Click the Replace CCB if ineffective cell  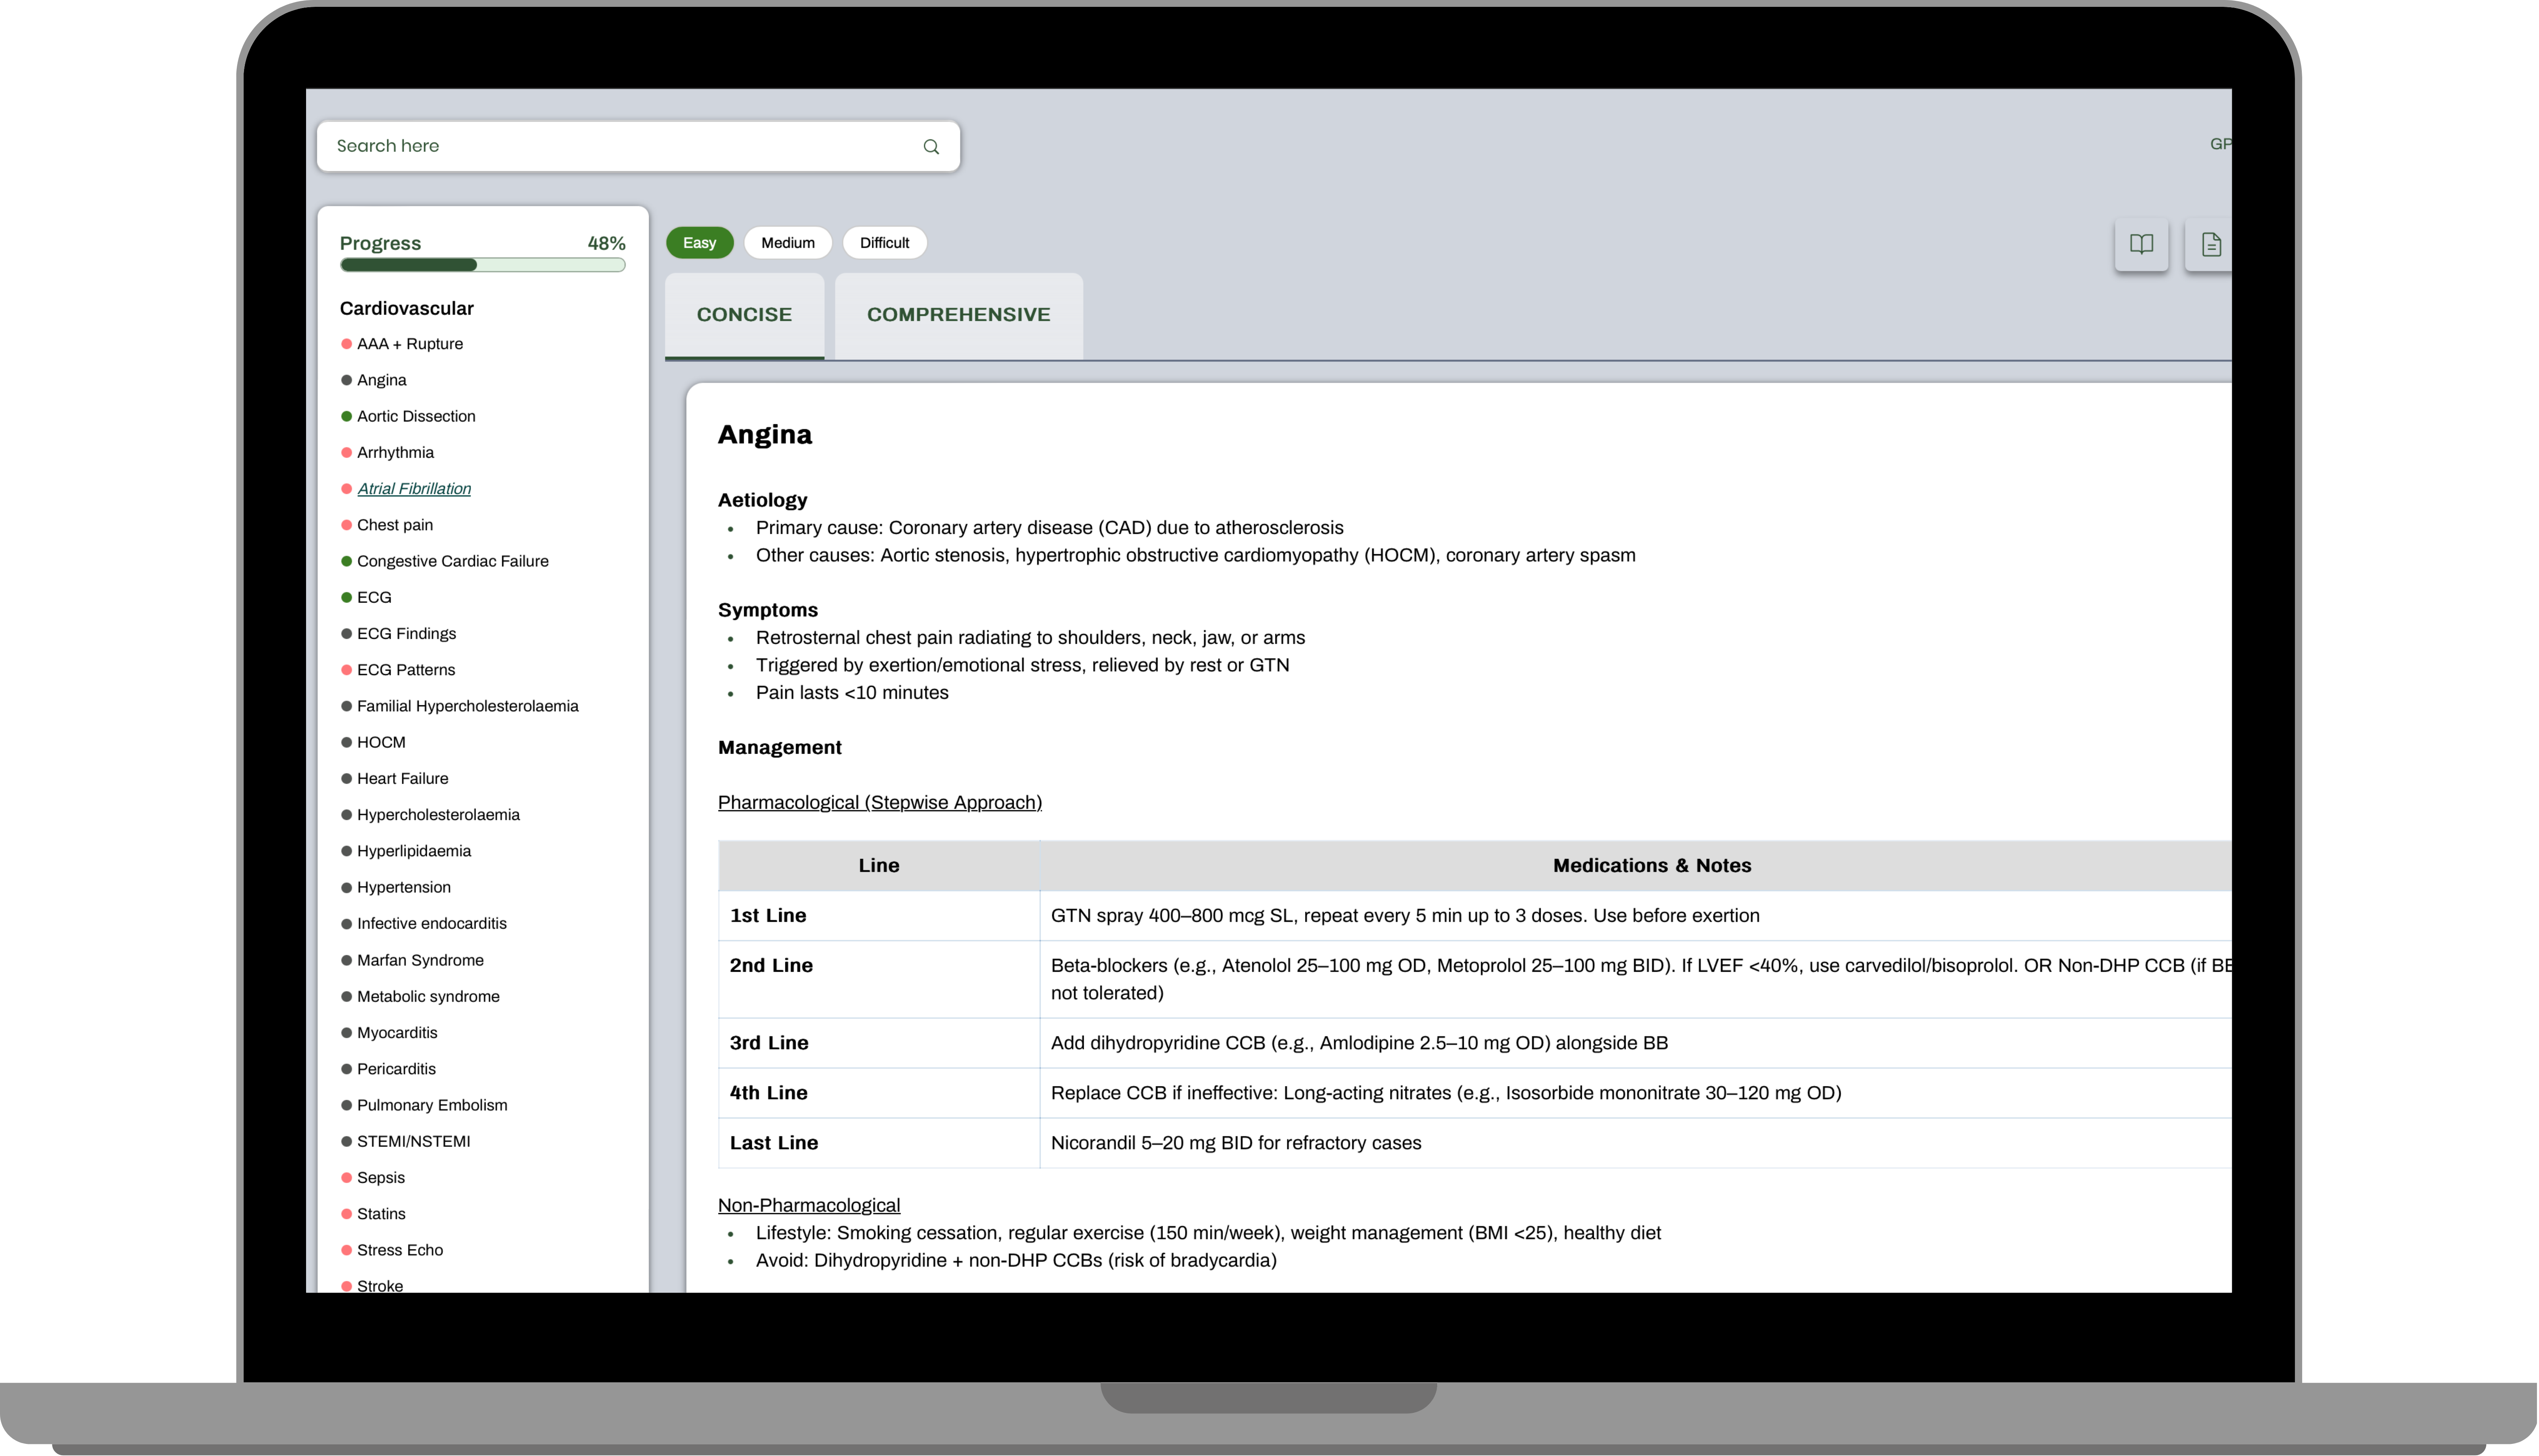(x=1636, y=1093)
